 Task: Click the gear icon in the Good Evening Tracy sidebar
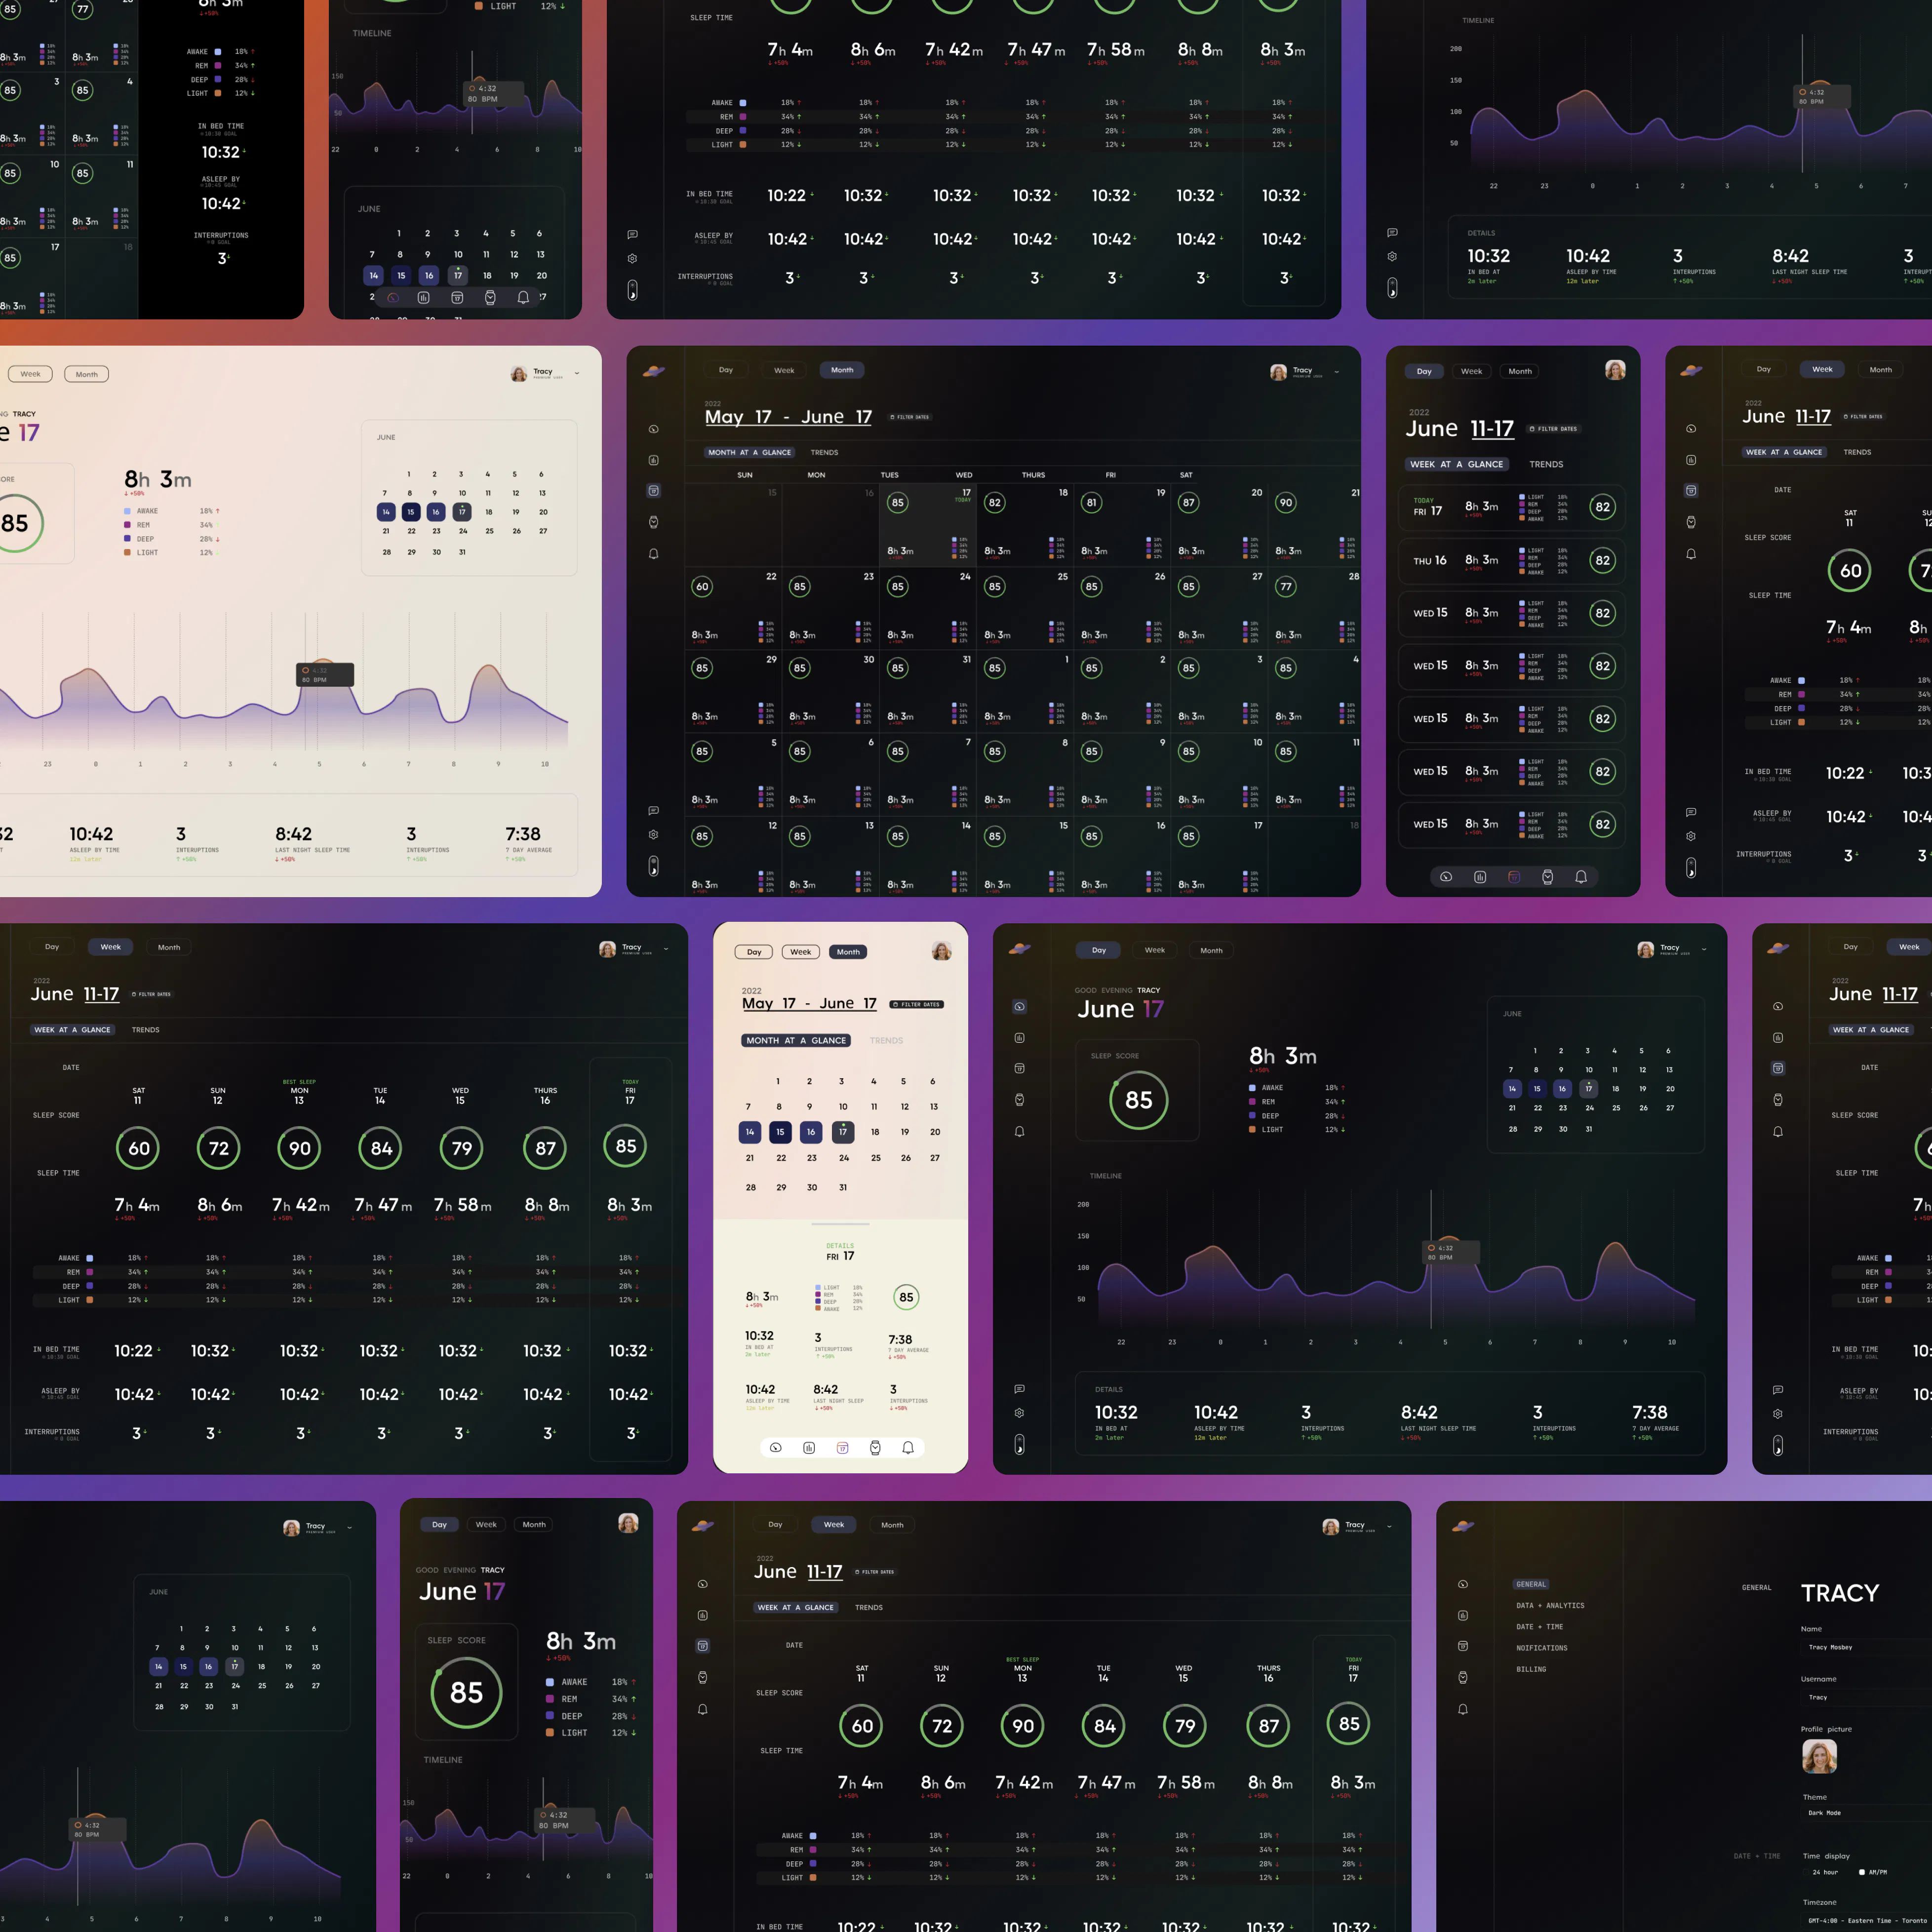click(x=1019, y=1413)
